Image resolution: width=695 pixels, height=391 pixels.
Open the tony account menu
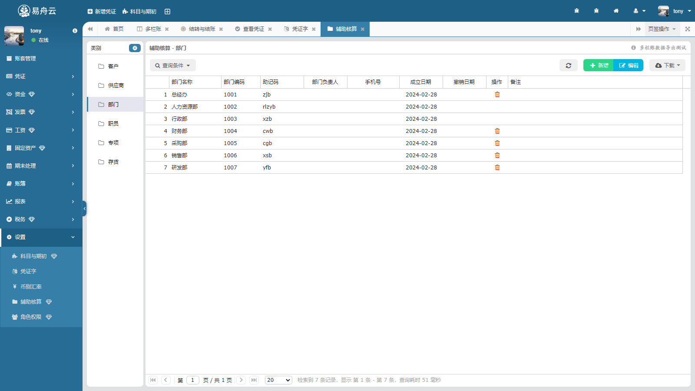click(675, 11)
